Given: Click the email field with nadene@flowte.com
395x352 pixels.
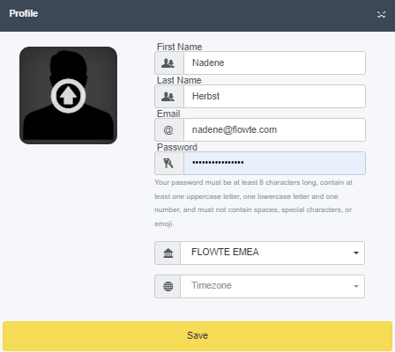Looking at the screenshot, I should 274,129.
